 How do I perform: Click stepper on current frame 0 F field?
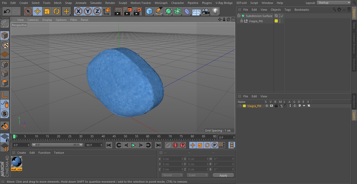(x=234, y=137)
